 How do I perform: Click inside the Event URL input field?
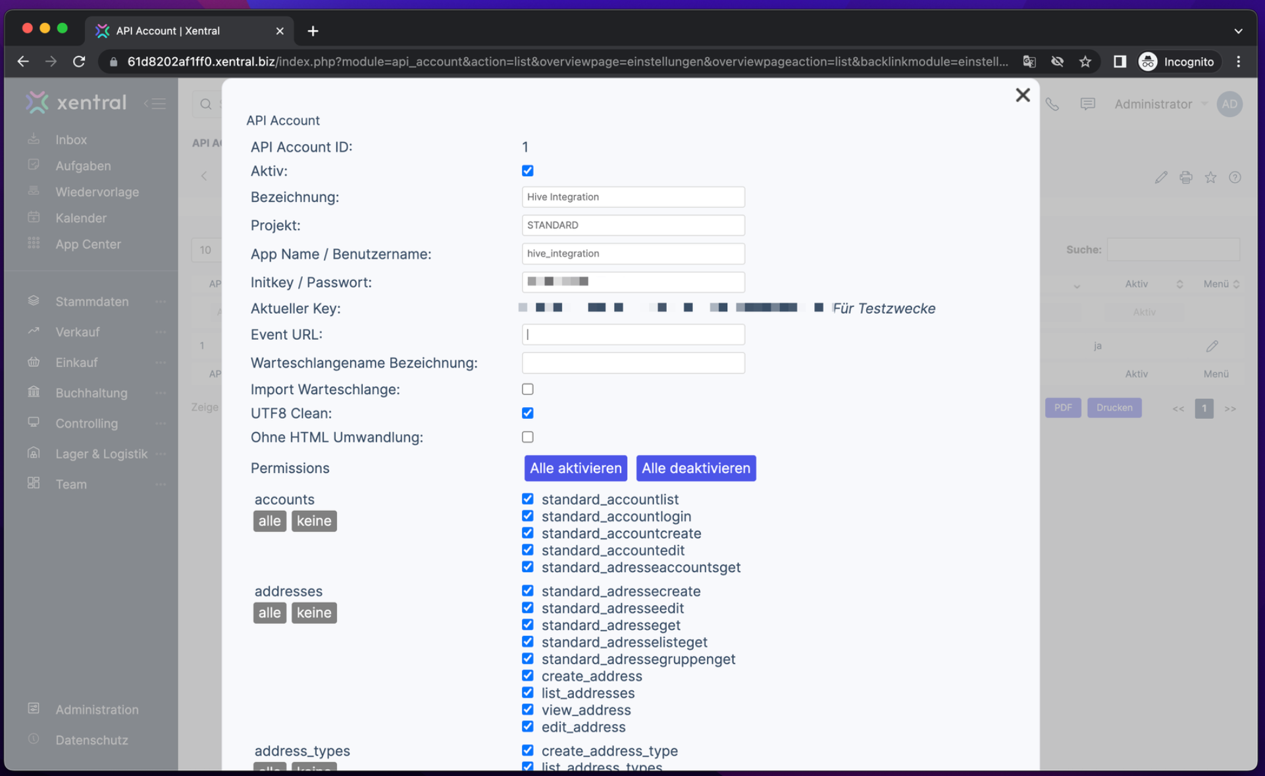632,334
